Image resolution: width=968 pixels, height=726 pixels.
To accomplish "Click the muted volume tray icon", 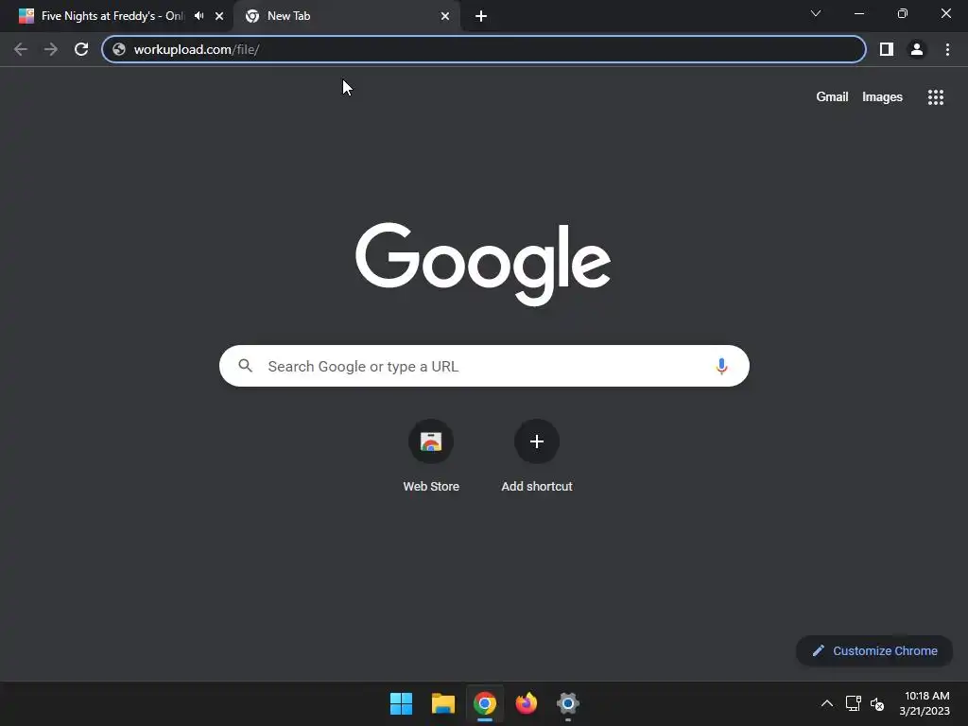I will (877, 703).
